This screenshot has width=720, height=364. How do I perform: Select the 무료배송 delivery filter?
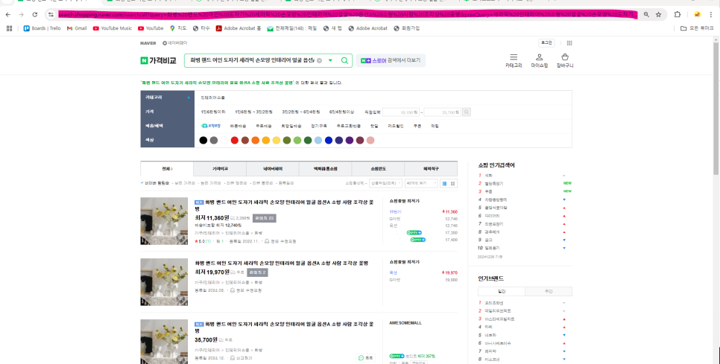point(264,126)
